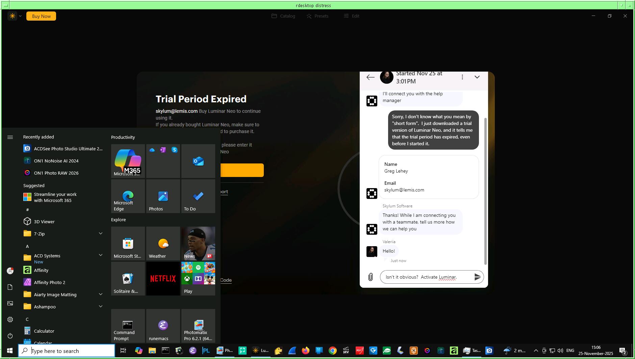The image size is (635, 359).
Task: Click the chat back arrow
Action: [x=370, y=77]
